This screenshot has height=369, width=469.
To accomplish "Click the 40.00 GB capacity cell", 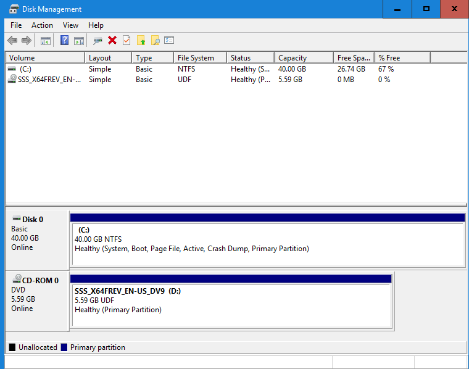I will click(x=292, y=69).
